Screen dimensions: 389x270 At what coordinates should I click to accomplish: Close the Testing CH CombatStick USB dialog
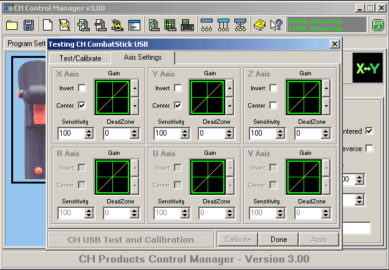coord(335,44)
